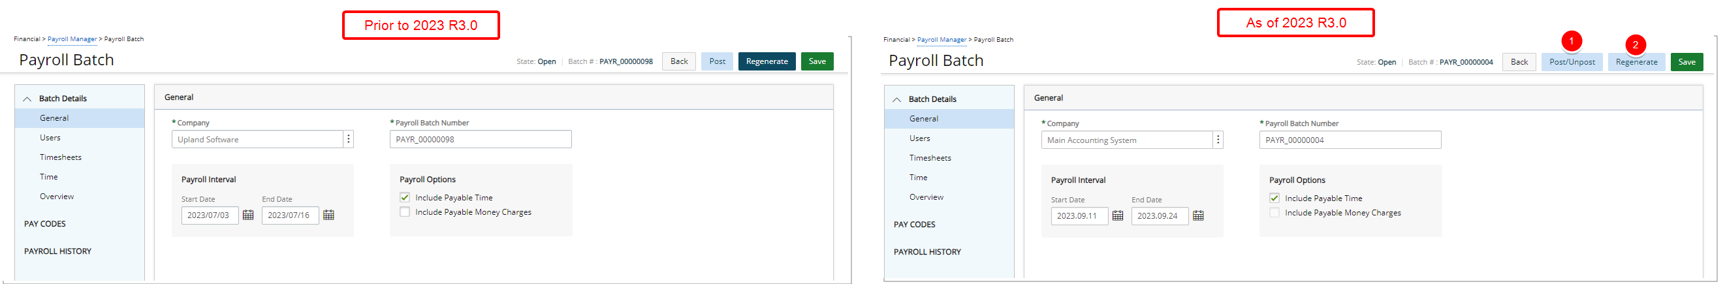This screenshot has width=1725, height=284.
Task: Open Company options menu next to Main Accounting System
Action: coord(1218,140)
